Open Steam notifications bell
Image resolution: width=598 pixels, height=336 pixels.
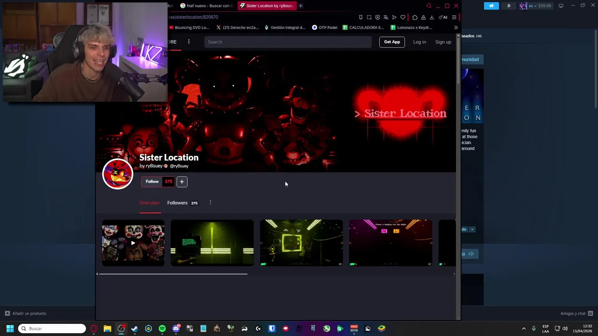[509, 6]
